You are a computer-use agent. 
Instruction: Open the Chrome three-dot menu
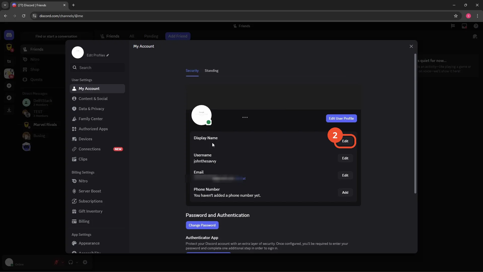pyautogui.click(x=477, y=16)
